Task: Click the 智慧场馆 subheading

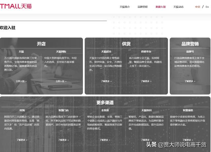Action: pyautogui.click(x=188, y=110)
